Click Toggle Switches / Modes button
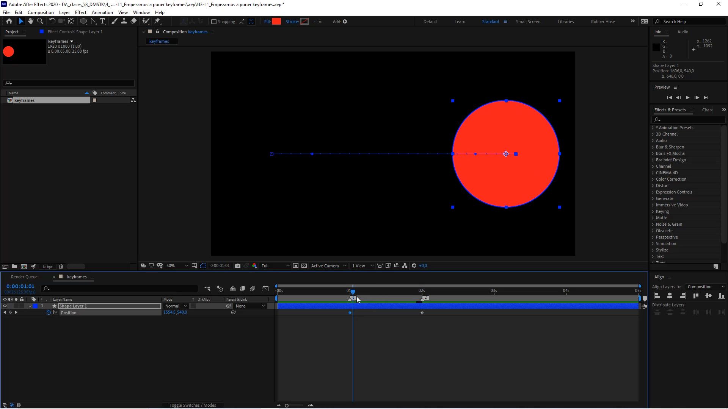The width and height of the screenshot is (728, 409). tap(192, 405)
